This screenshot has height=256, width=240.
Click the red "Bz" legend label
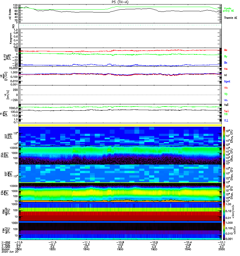click(x=226, y=50)
